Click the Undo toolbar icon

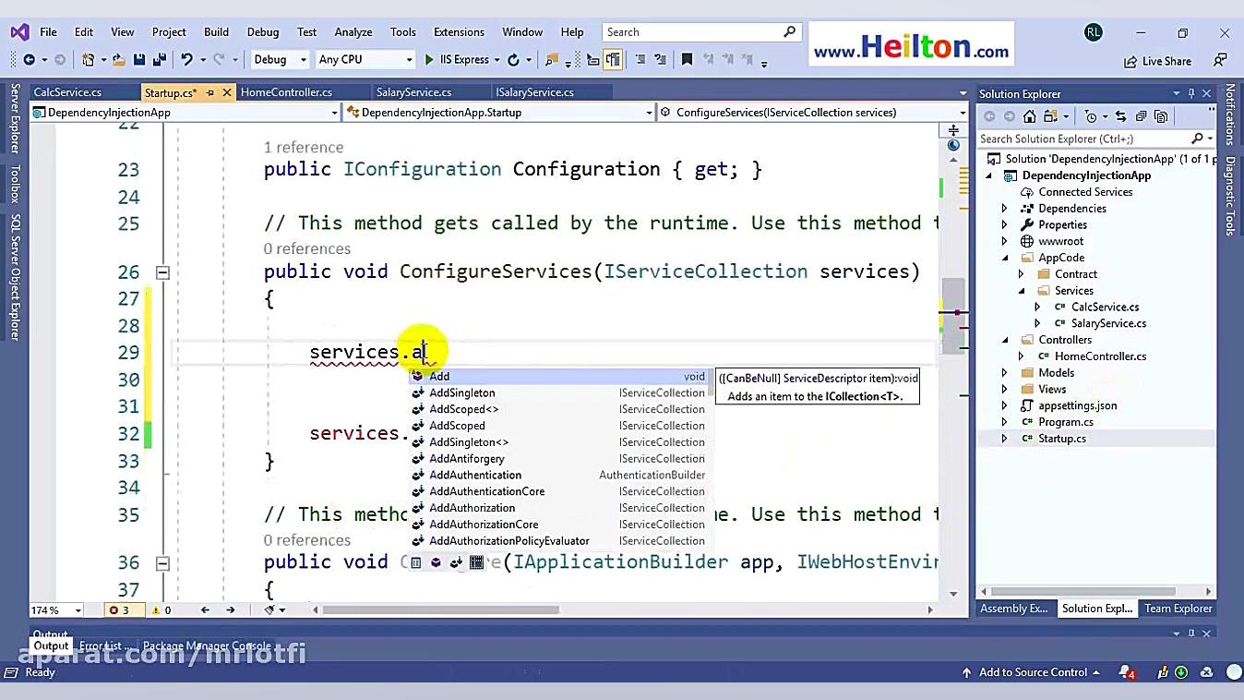click(187, 59)
